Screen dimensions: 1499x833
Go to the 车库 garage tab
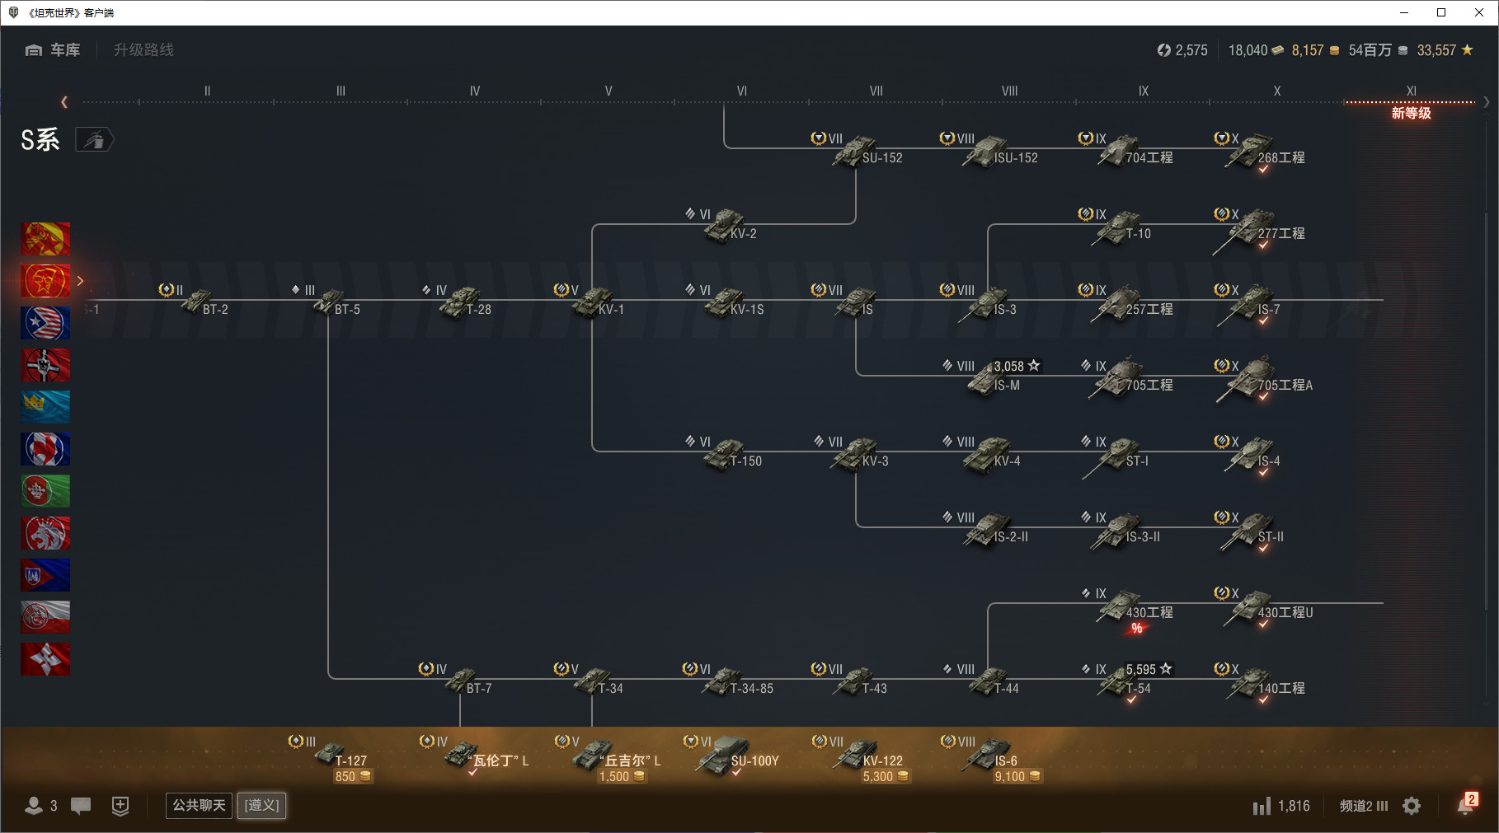tap(53, 50)
